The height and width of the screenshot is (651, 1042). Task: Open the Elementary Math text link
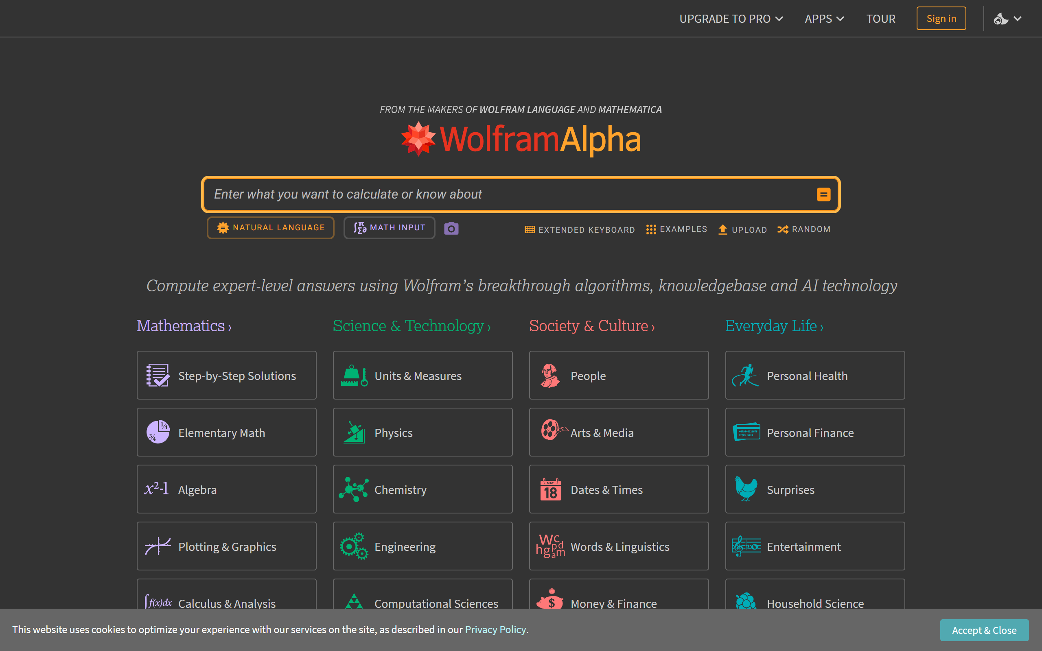[x=222, y=433]
